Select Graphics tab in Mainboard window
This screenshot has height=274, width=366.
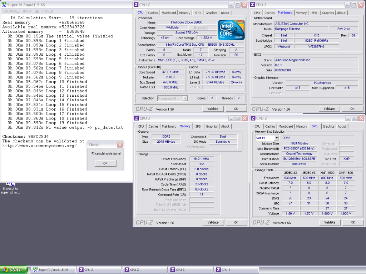328,13
